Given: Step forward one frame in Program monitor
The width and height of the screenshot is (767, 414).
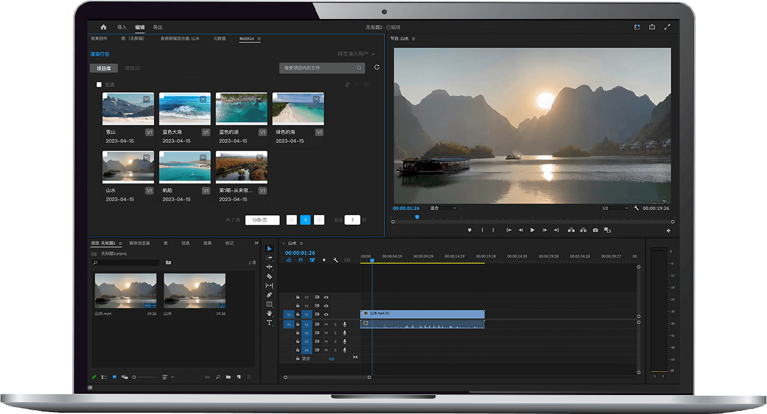Looking at the screenshot, I should pos(544,230).
